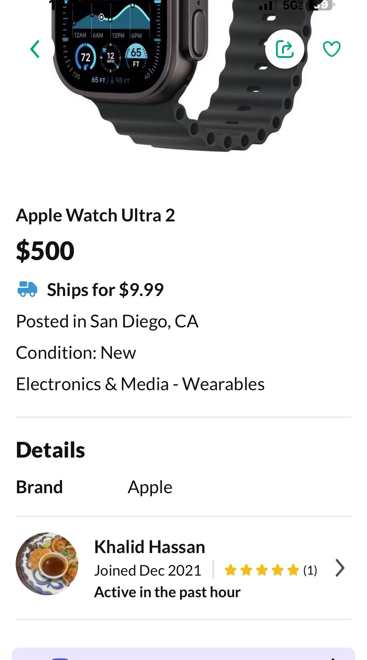Open the seller's food profile picture
367x660 pixels.
tap(47, 564)
